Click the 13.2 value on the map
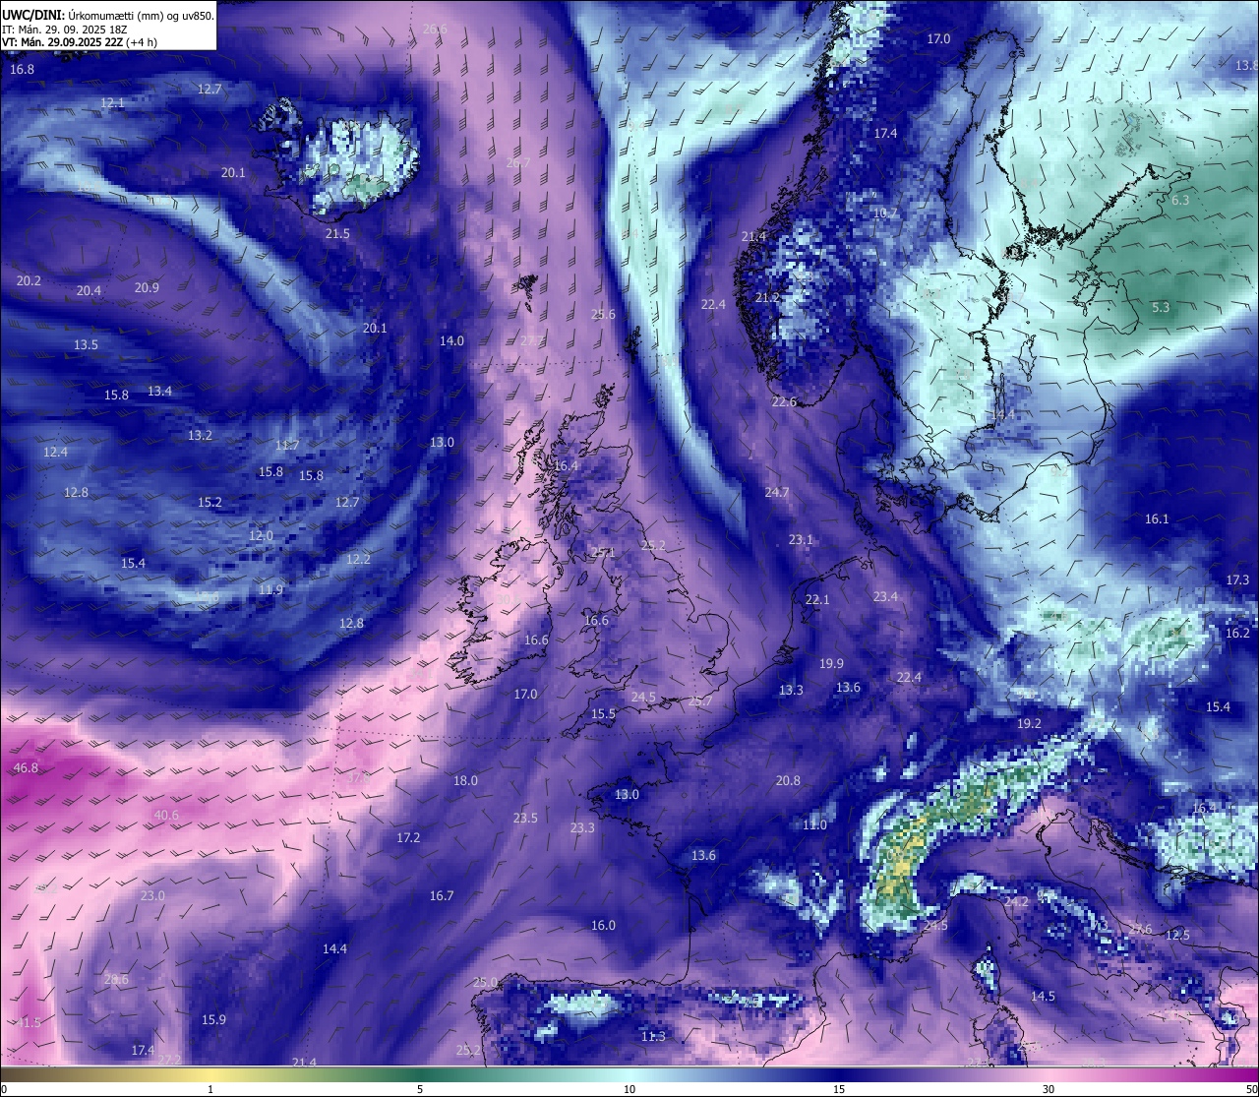This screenshot has height=1097, width=1259. [200, 435]
